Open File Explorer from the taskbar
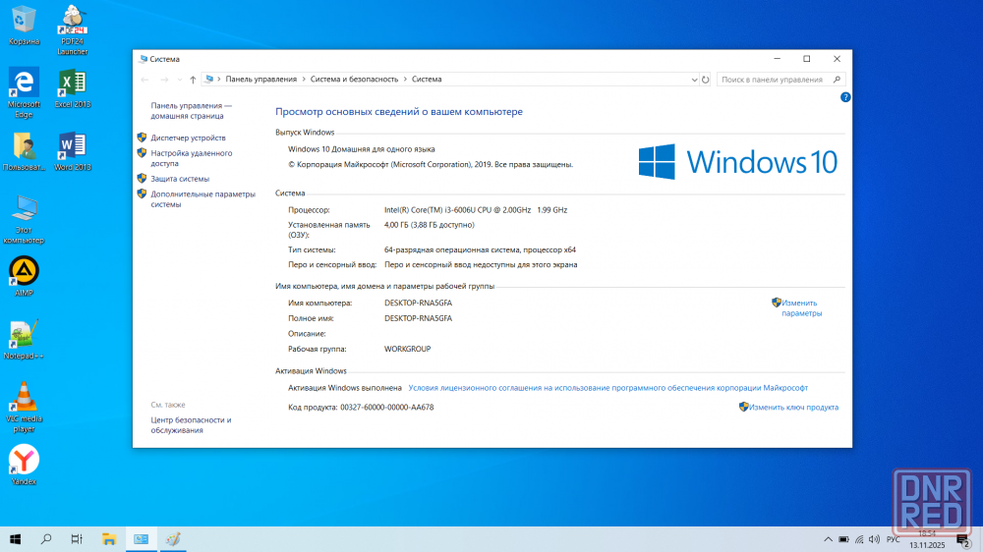Image resolution: width=983 pixels, height=552 pixels. click(x=110, y=539)
